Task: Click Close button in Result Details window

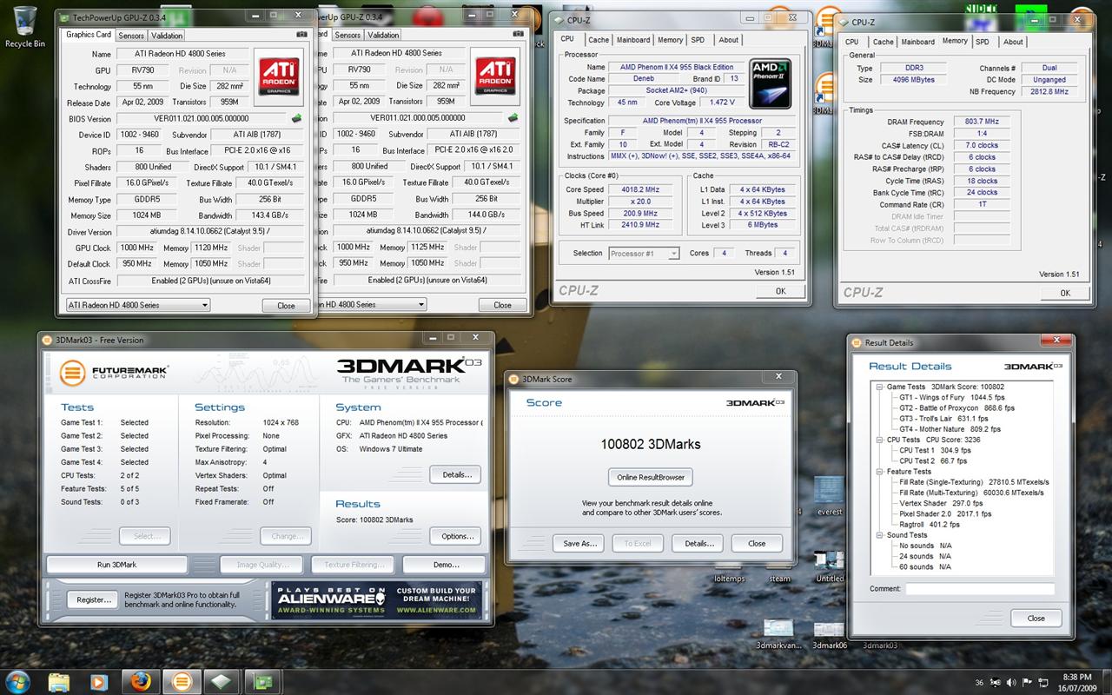Action: [x=1036, y=619]
